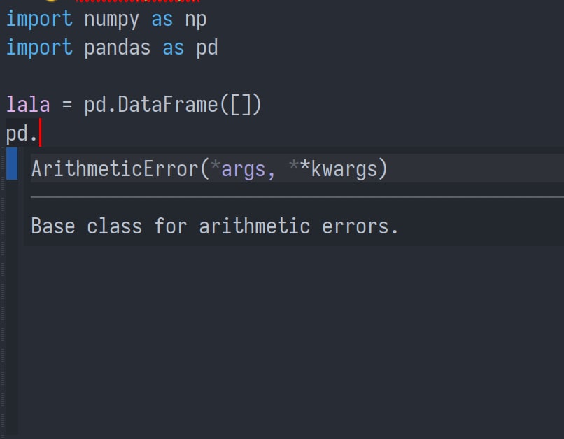Click the 'pd' alias in the pandas import line

pyautogui.click(x=207, y=48)
